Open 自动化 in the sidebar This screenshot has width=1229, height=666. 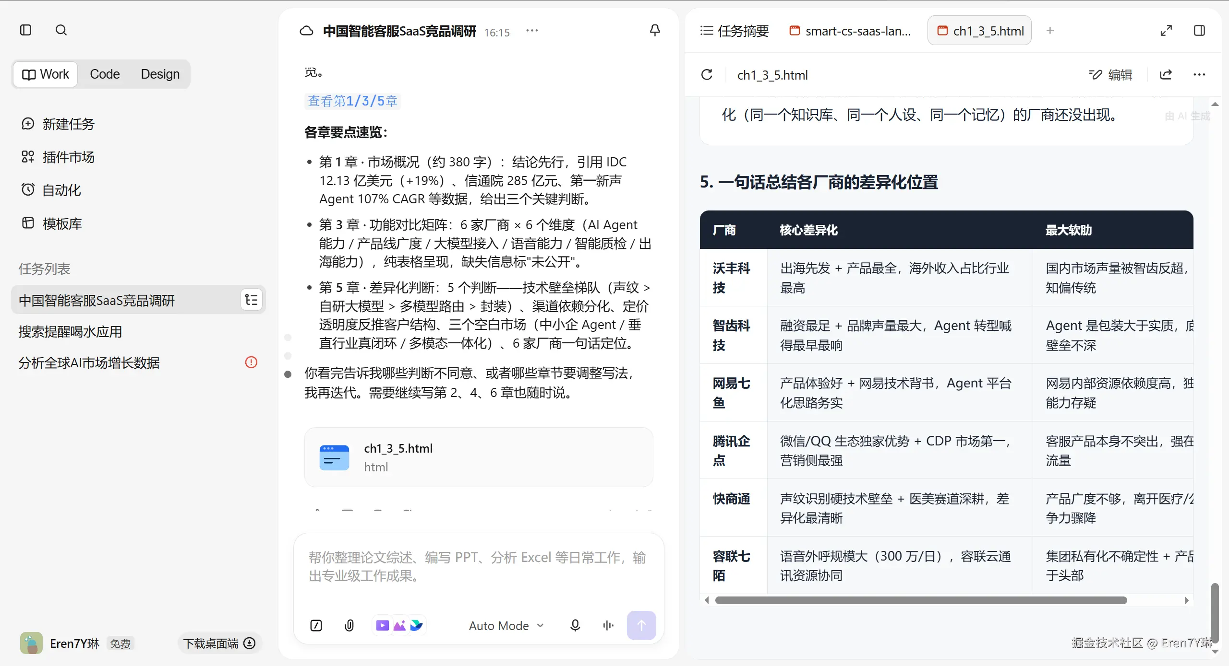click(51, 190)
